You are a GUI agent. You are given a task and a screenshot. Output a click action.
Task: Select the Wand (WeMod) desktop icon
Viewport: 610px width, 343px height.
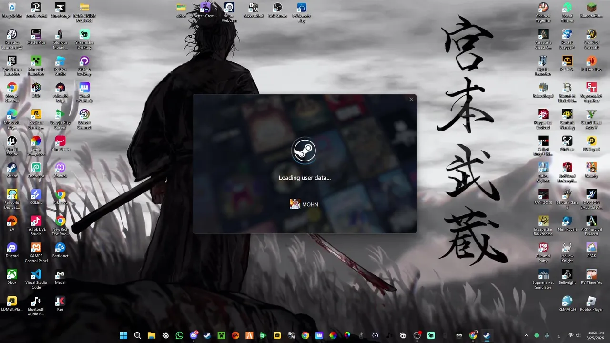(84, 93)
